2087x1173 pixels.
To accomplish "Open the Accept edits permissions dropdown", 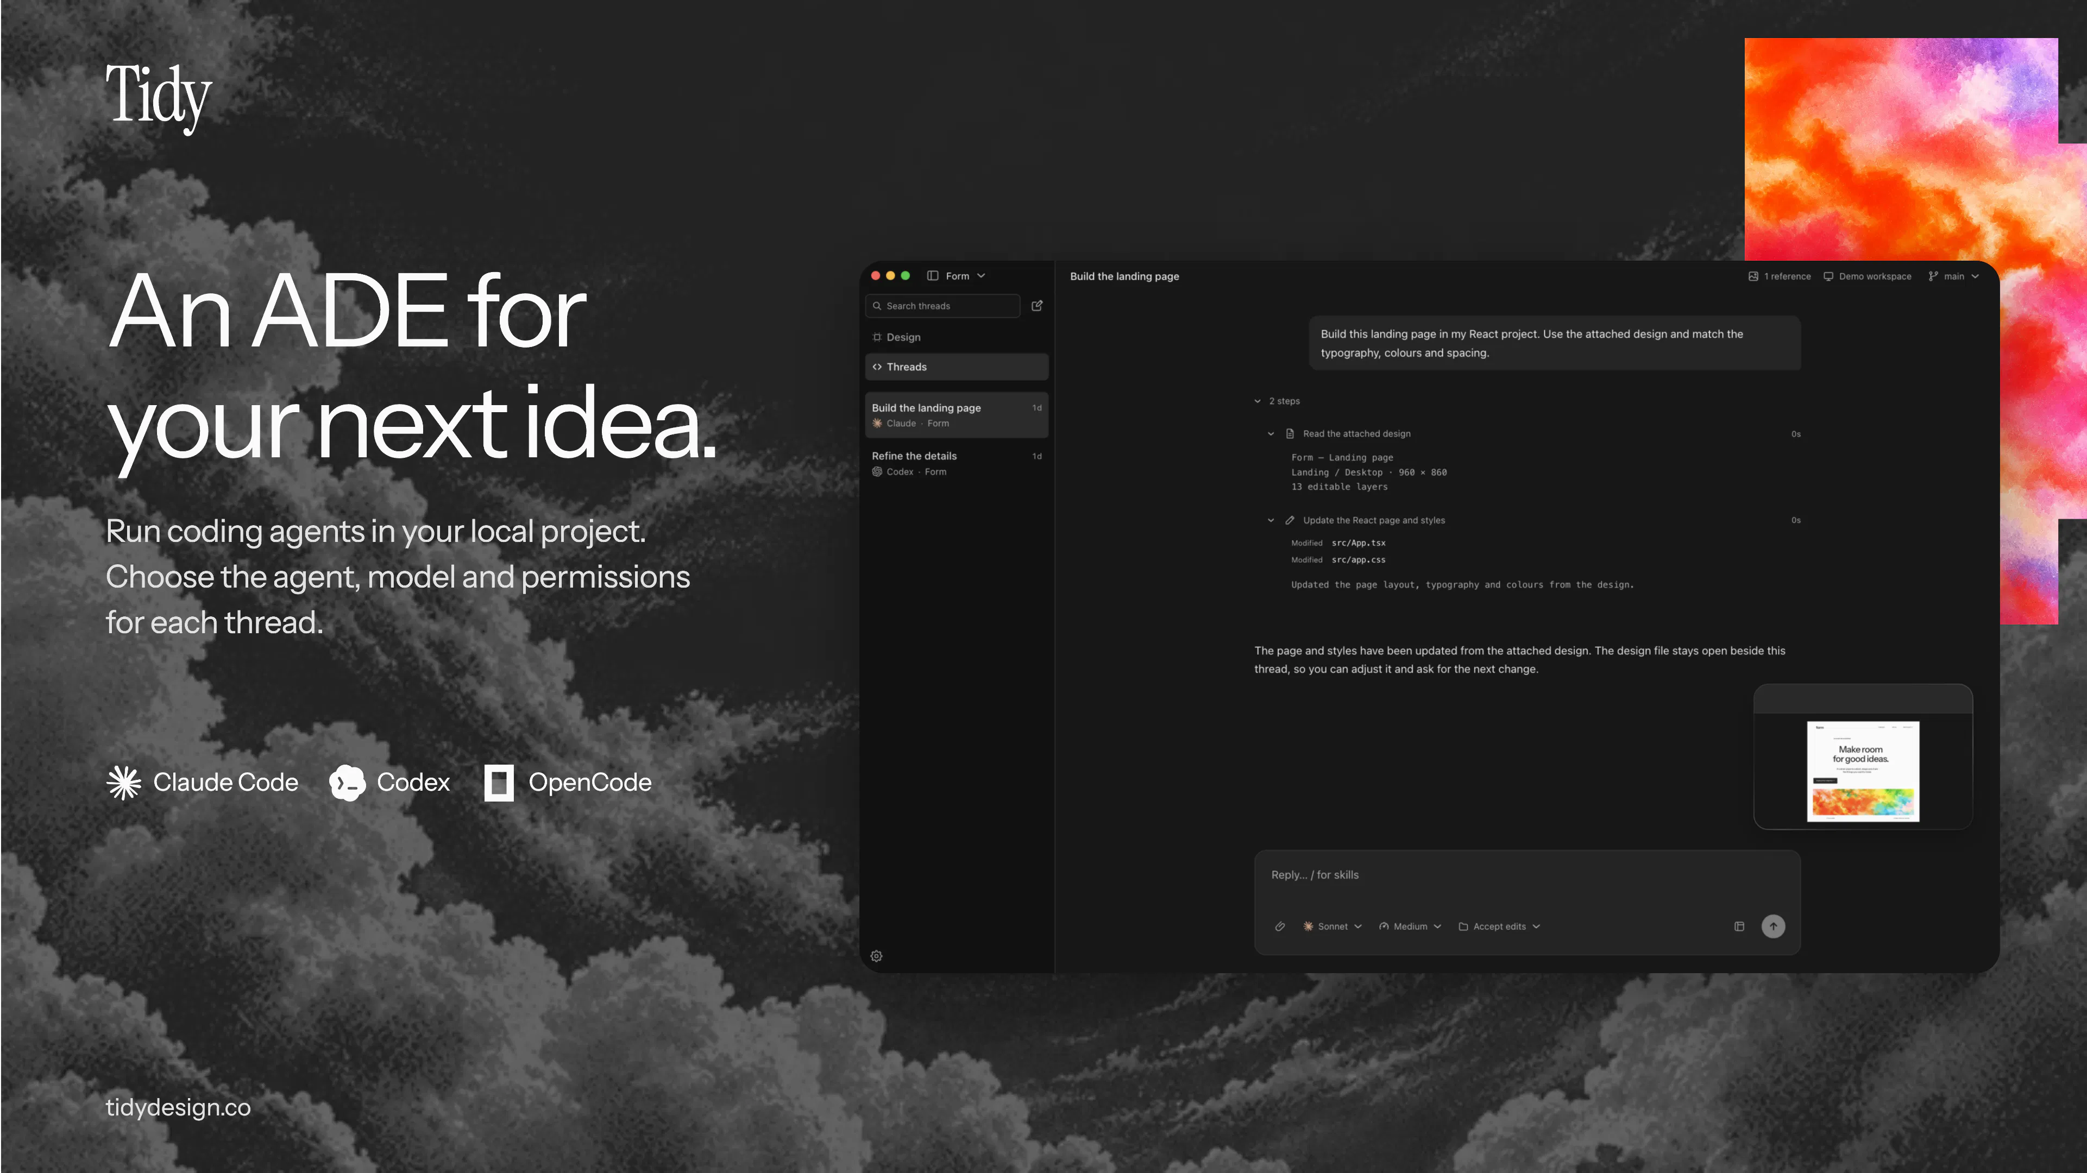I will (x=1500, y=926).
